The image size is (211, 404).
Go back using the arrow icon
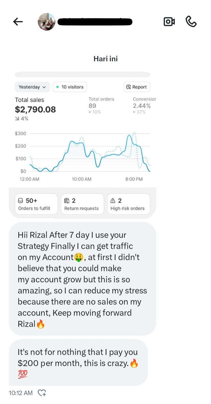point(18,22)
